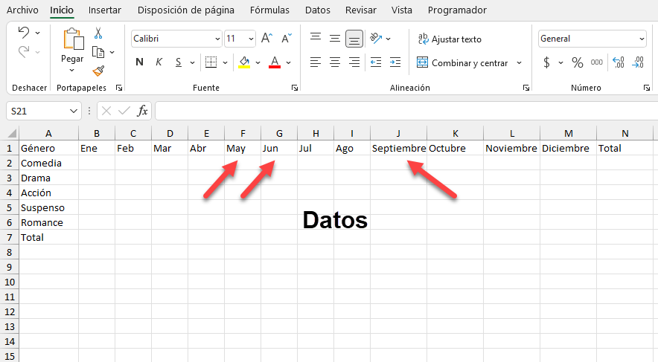The image size is (658, 362).
Task: Open the General number format dropdown
Action: tap(642, 39)
